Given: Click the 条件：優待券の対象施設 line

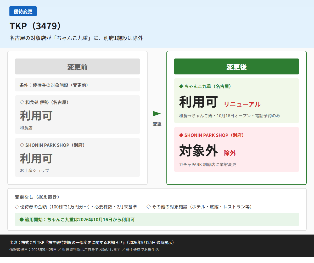Looking at the screenshot, I should [x=77, y=85].
